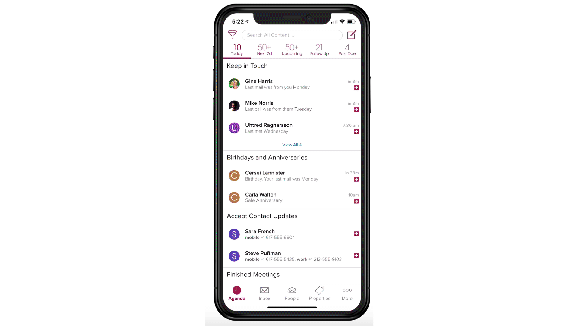
Task: Open the More menu tab
Action: 347,293
